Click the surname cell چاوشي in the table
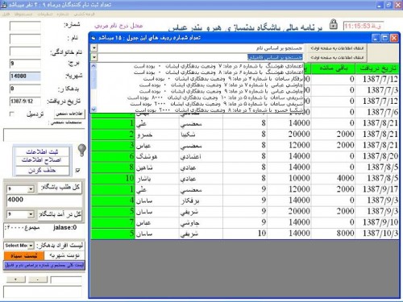The height and width of the screenshot is (302, 403). (x=201, y=222)
